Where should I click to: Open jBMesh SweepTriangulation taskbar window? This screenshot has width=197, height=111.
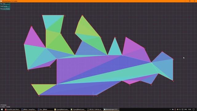29,109
